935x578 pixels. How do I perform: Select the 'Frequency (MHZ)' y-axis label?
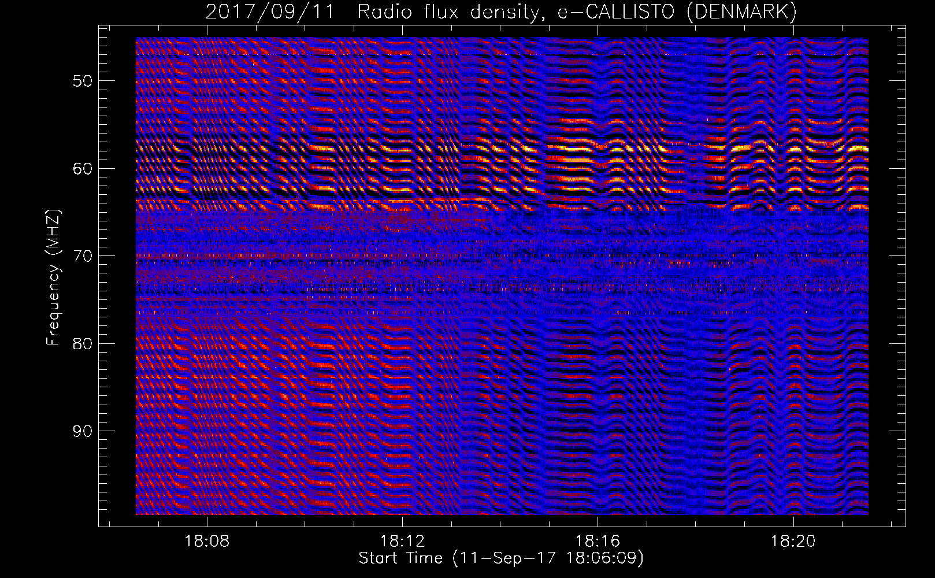[x=53, y=278]
